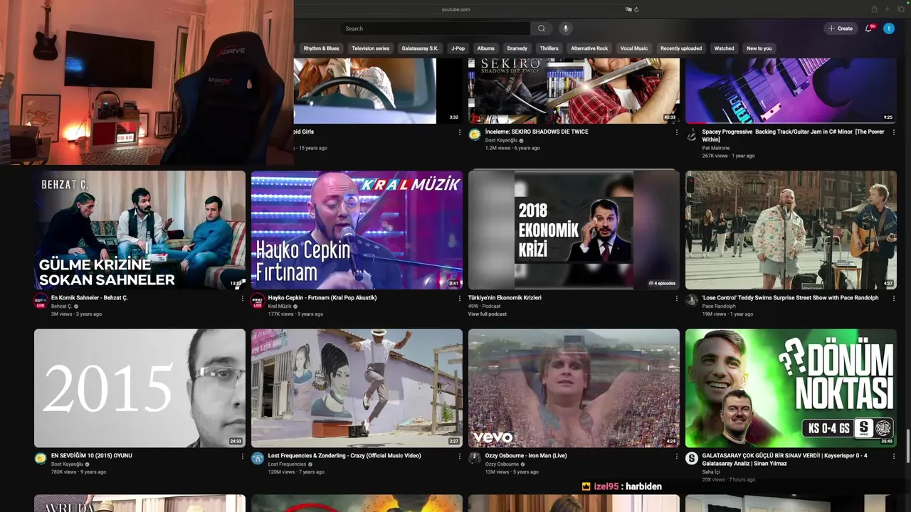Open more options for EN SEVDİĞİM 10 video
Image resolution: width=911 pixels, height=512 pixels.
tap(242, 457)
